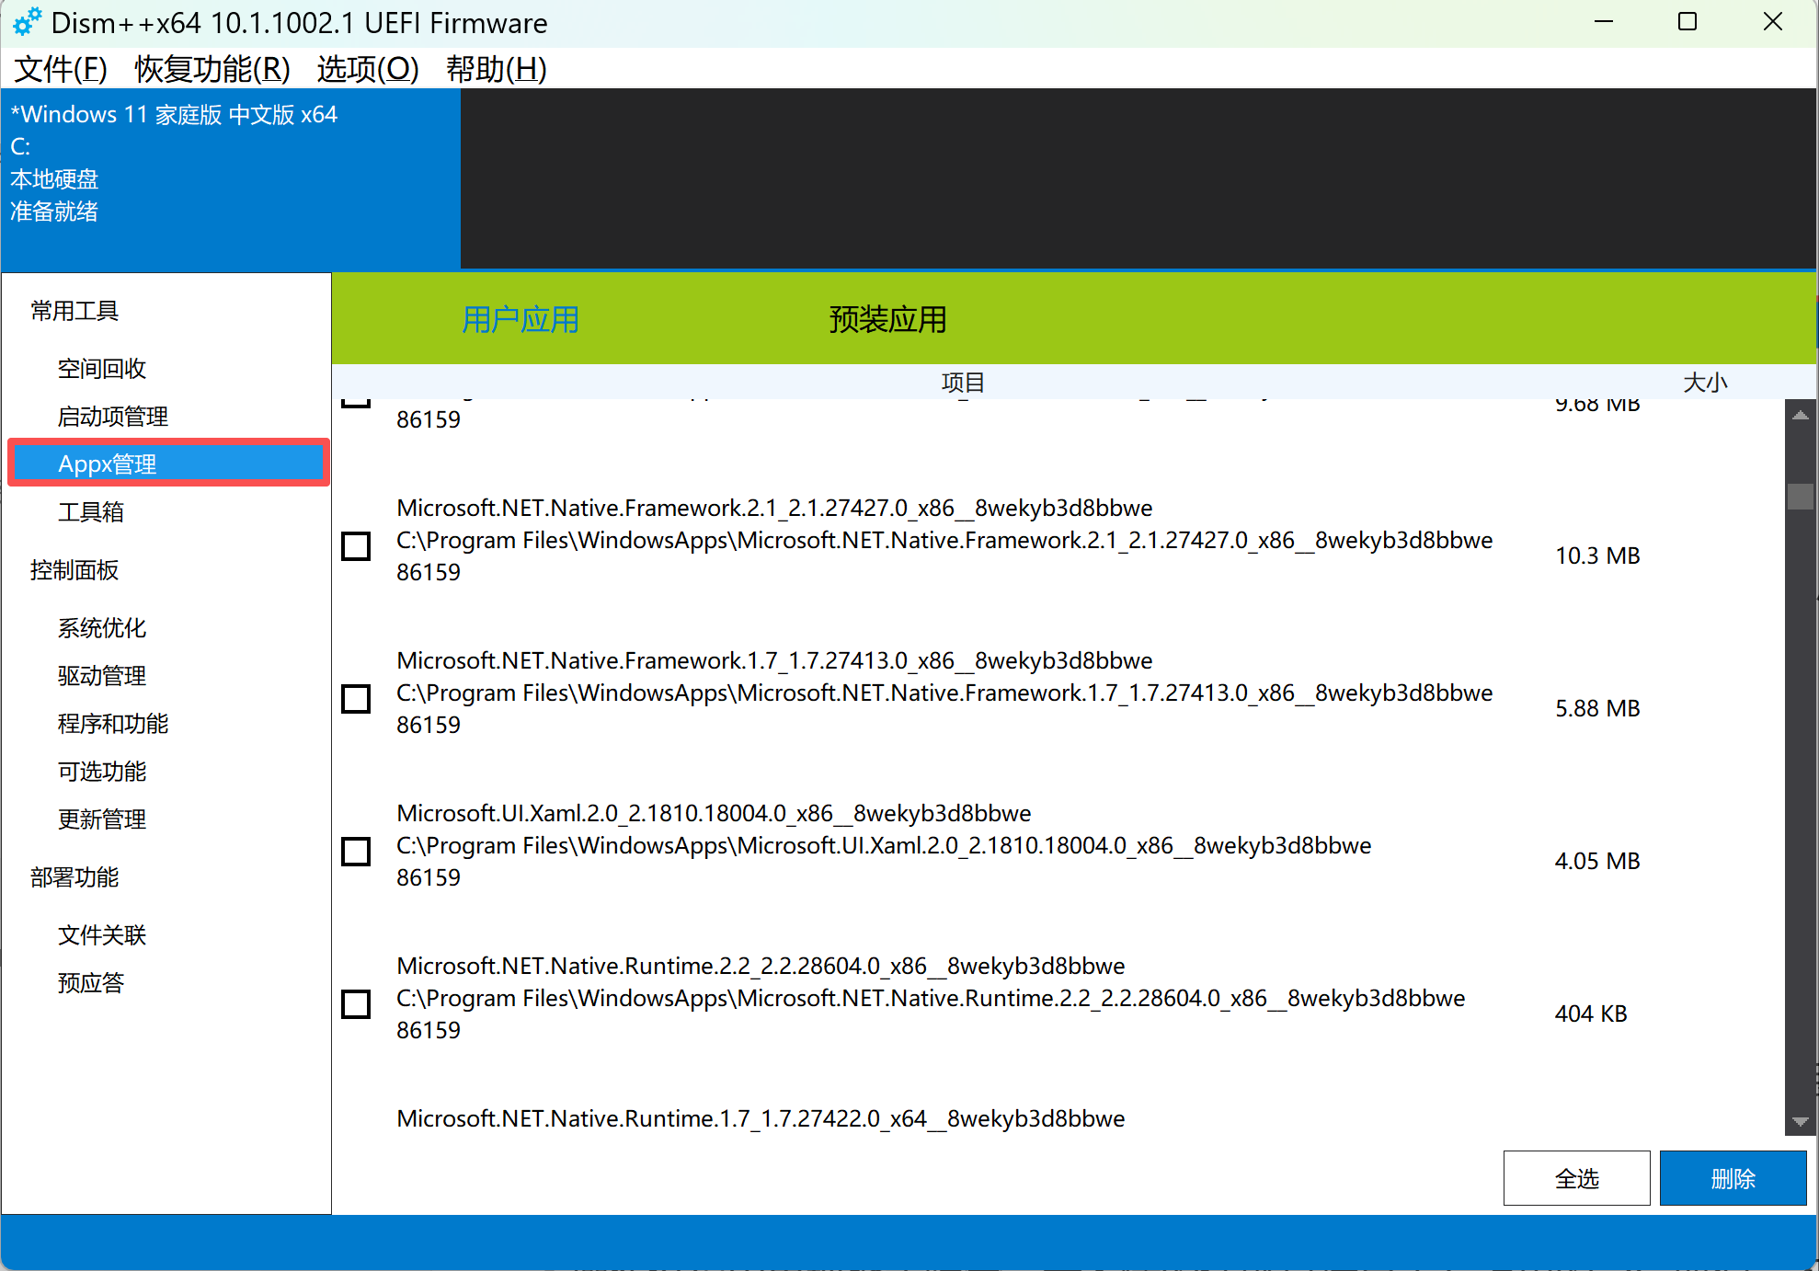Check the NET.Native.Framework.2.1 x86 package checkbox
1819x1271 pixels.
356,546
